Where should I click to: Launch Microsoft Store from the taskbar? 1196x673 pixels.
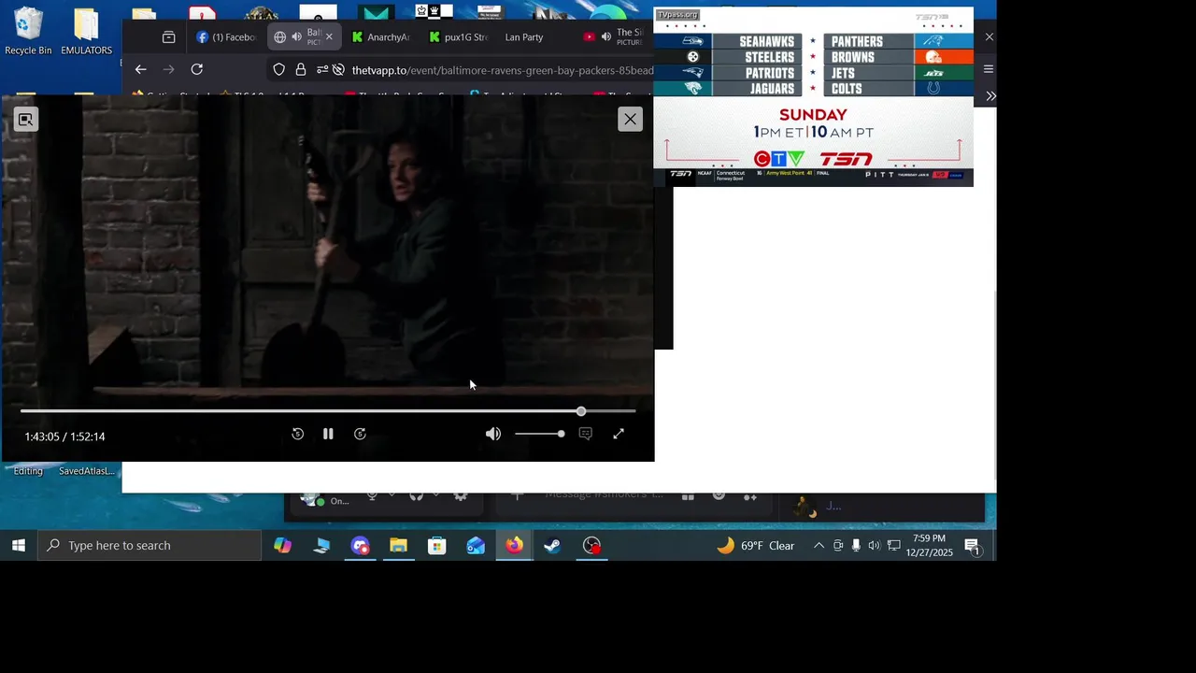pyautogui.click(x=437, y=546)
